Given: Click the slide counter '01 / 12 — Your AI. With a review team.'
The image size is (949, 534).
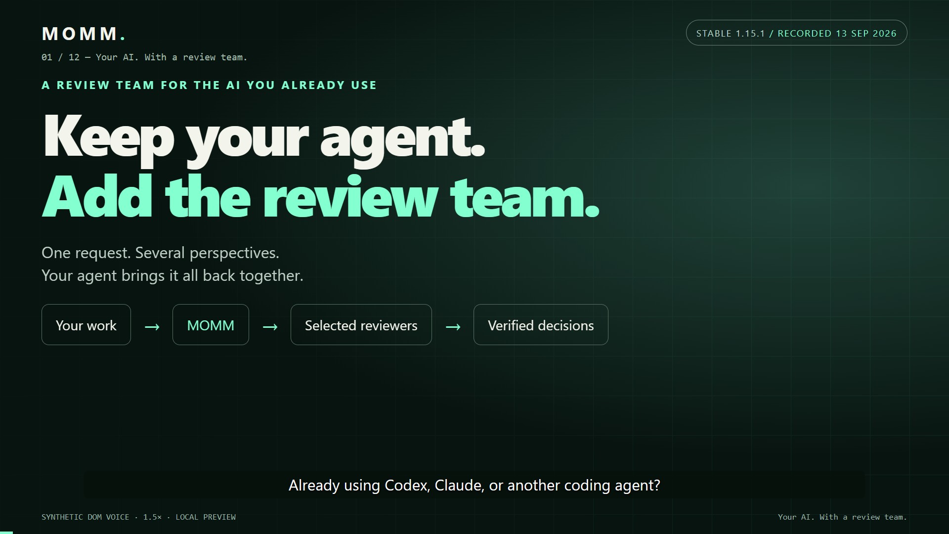Looking at the screenshot, I should [x=144, y=57].
